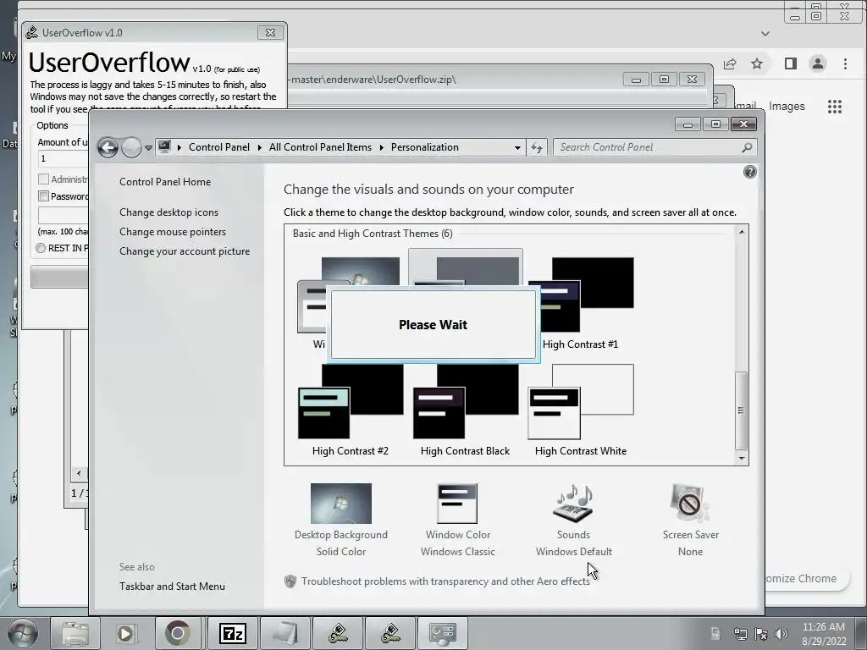867x650 pixels.
Task: Click the computer icon in address bar
Action: pos(164,147)
